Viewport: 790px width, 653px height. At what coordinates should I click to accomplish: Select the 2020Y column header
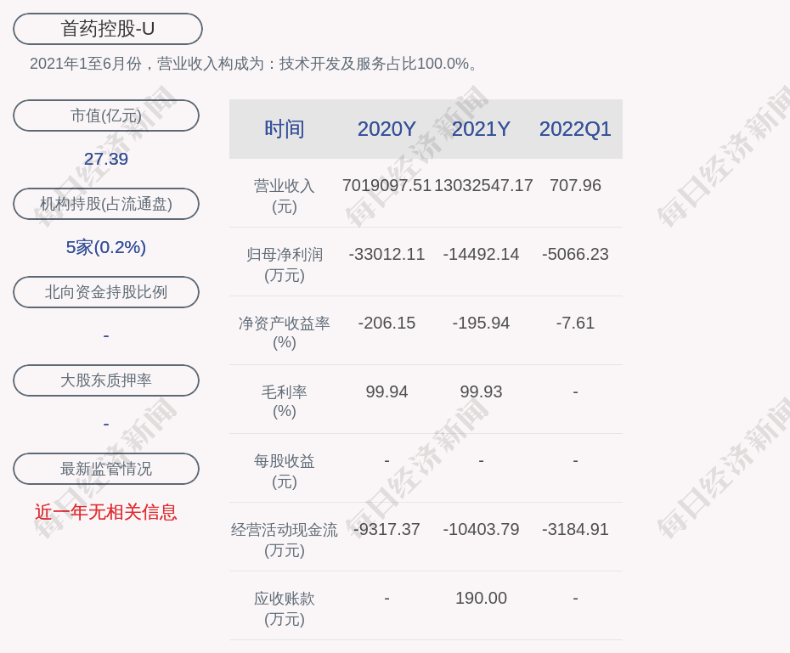coord(387,129)
